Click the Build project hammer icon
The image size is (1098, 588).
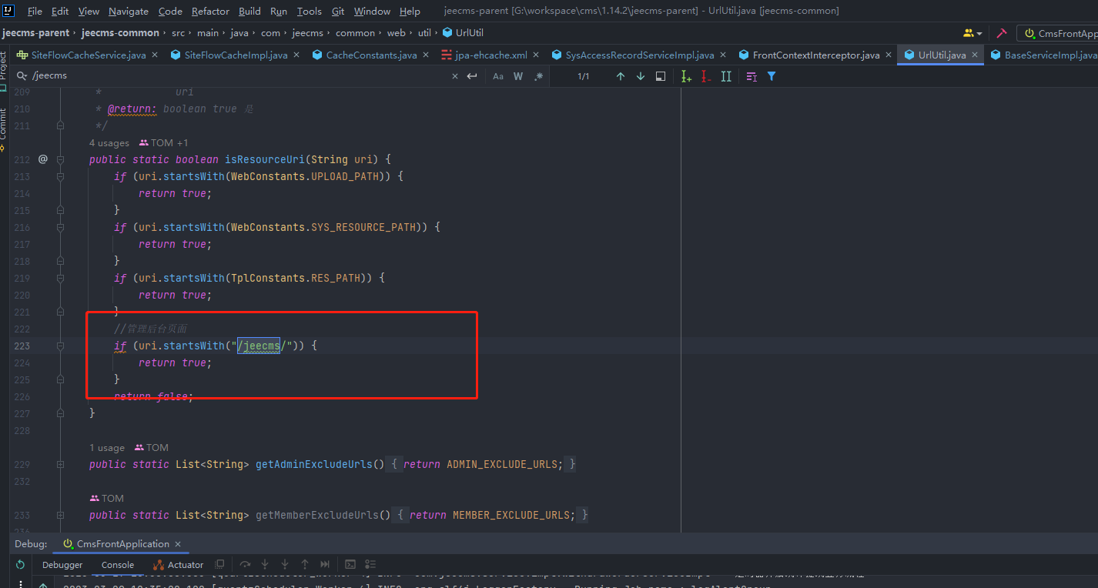(x=1002, y=33)
